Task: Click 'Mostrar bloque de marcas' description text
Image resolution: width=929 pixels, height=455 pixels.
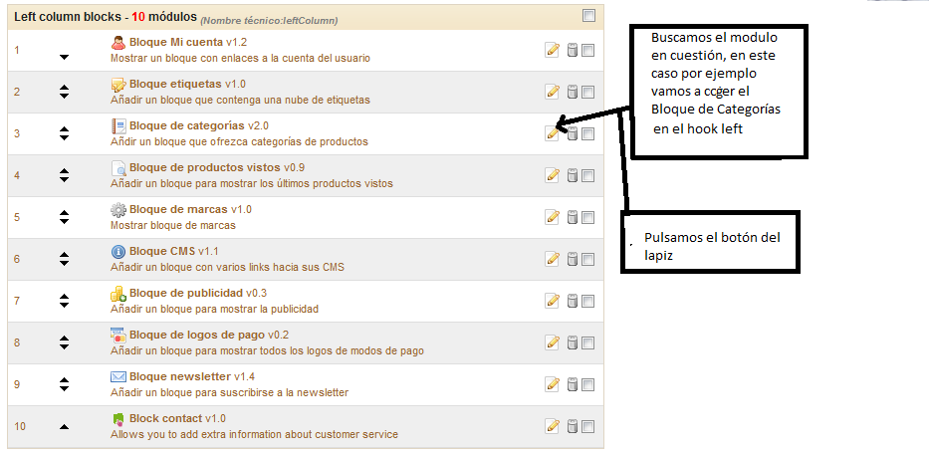Action: point(173,225)
